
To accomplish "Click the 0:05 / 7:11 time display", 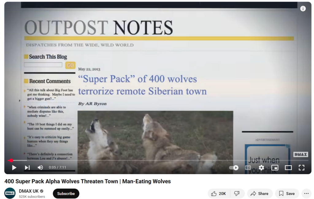I will click(x=57, y=167).
